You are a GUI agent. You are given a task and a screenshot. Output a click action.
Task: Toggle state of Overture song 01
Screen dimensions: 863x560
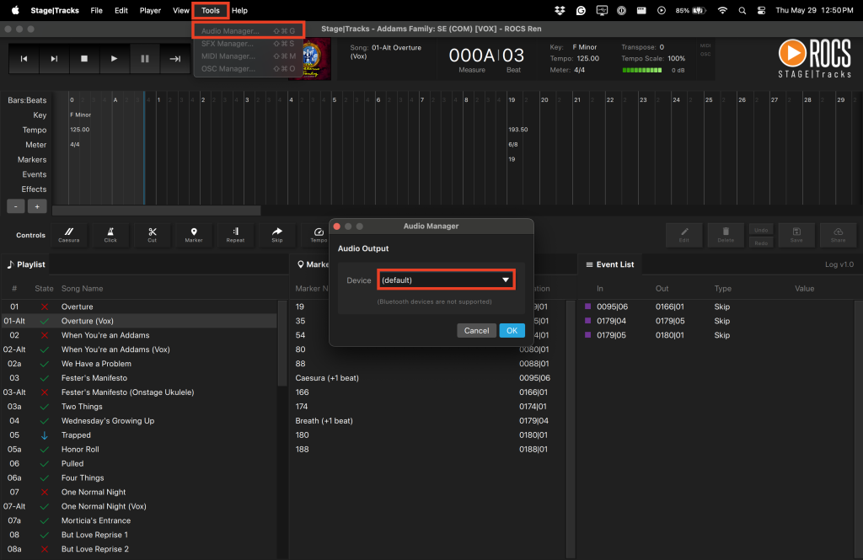coord(45,307)
